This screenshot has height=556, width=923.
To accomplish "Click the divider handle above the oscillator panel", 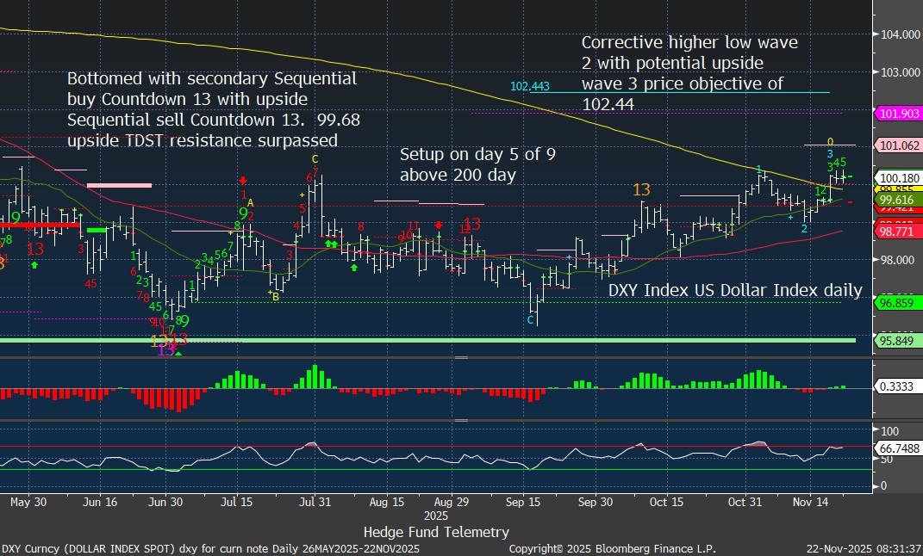I will (x=461, y=420).
